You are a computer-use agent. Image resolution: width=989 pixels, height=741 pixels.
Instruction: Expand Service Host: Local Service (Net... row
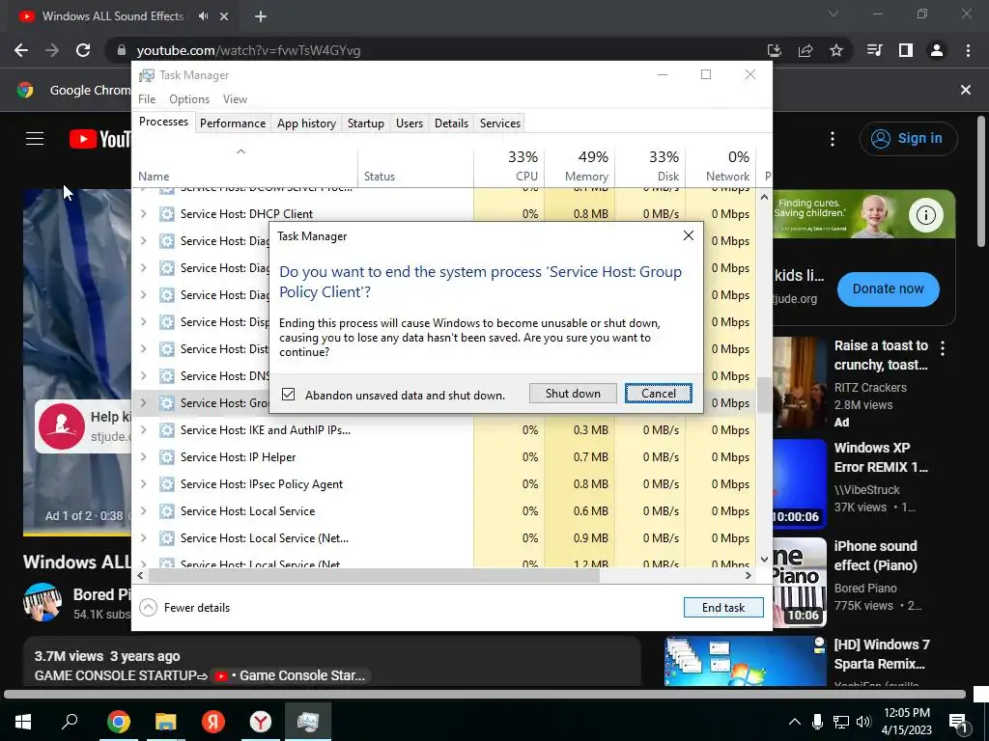(x=144, y=538)
